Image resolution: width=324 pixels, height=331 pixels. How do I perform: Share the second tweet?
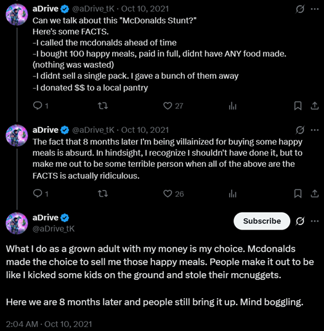[315, 194]
